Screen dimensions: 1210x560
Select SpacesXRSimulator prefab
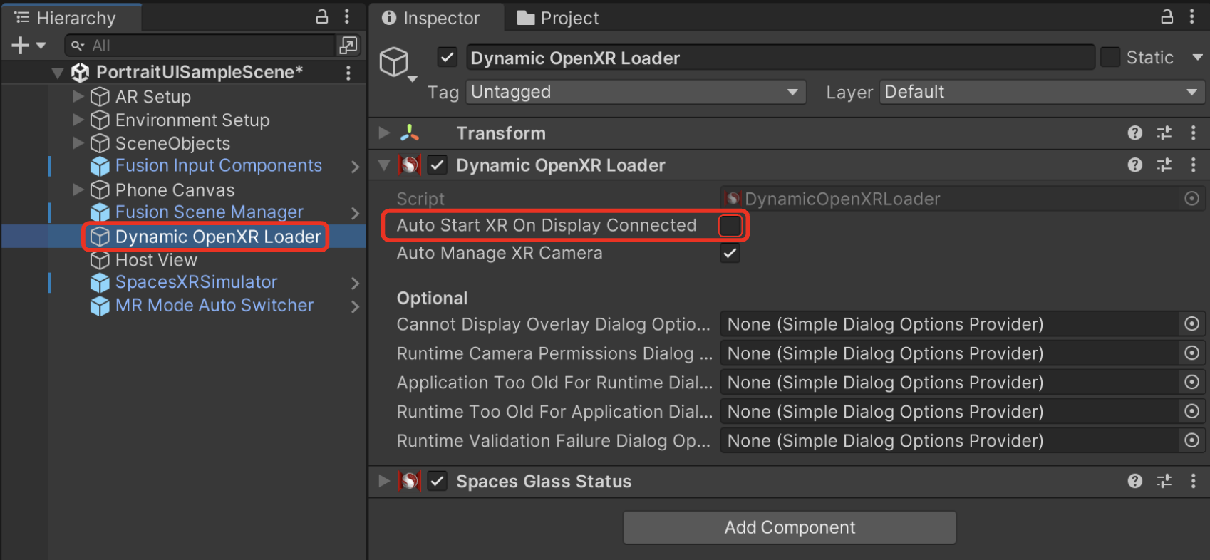[x=196, y=282]
